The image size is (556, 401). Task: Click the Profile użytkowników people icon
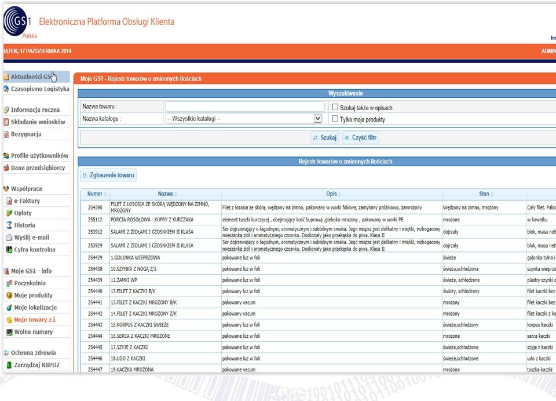tap(6, 156)
